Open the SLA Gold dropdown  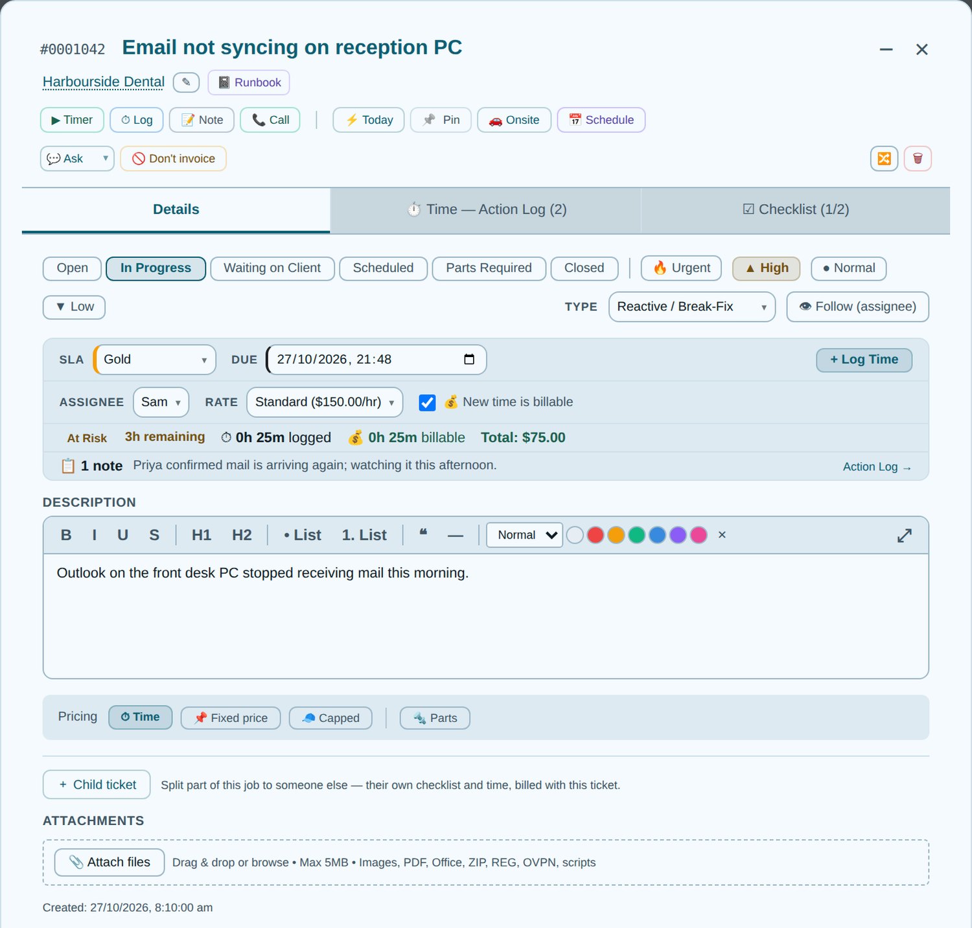click(155, 360)
